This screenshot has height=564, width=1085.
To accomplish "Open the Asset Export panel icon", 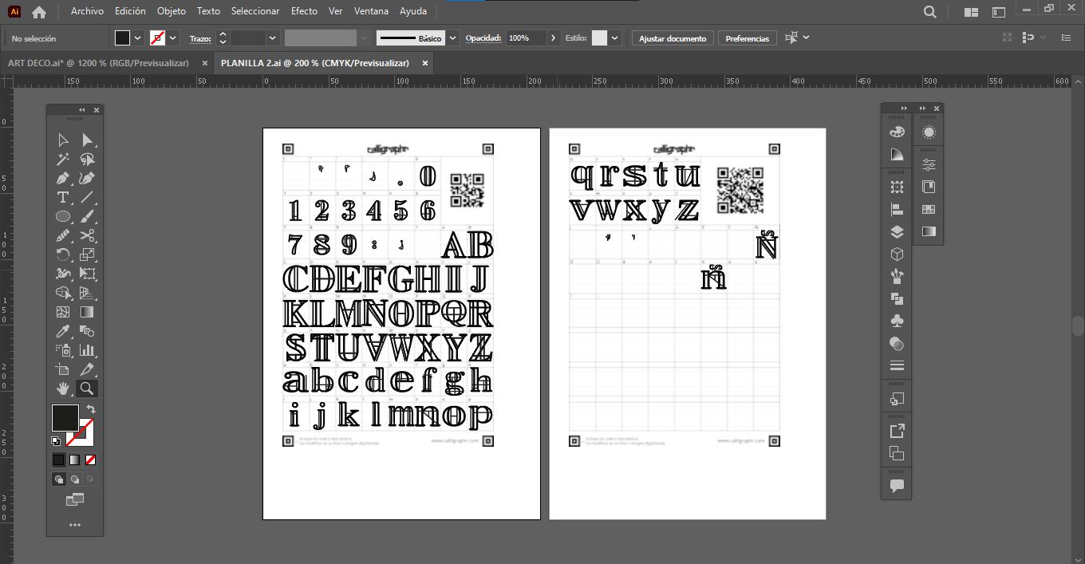I will coord(897,431).
